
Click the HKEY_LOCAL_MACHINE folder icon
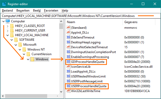[12, 35]
